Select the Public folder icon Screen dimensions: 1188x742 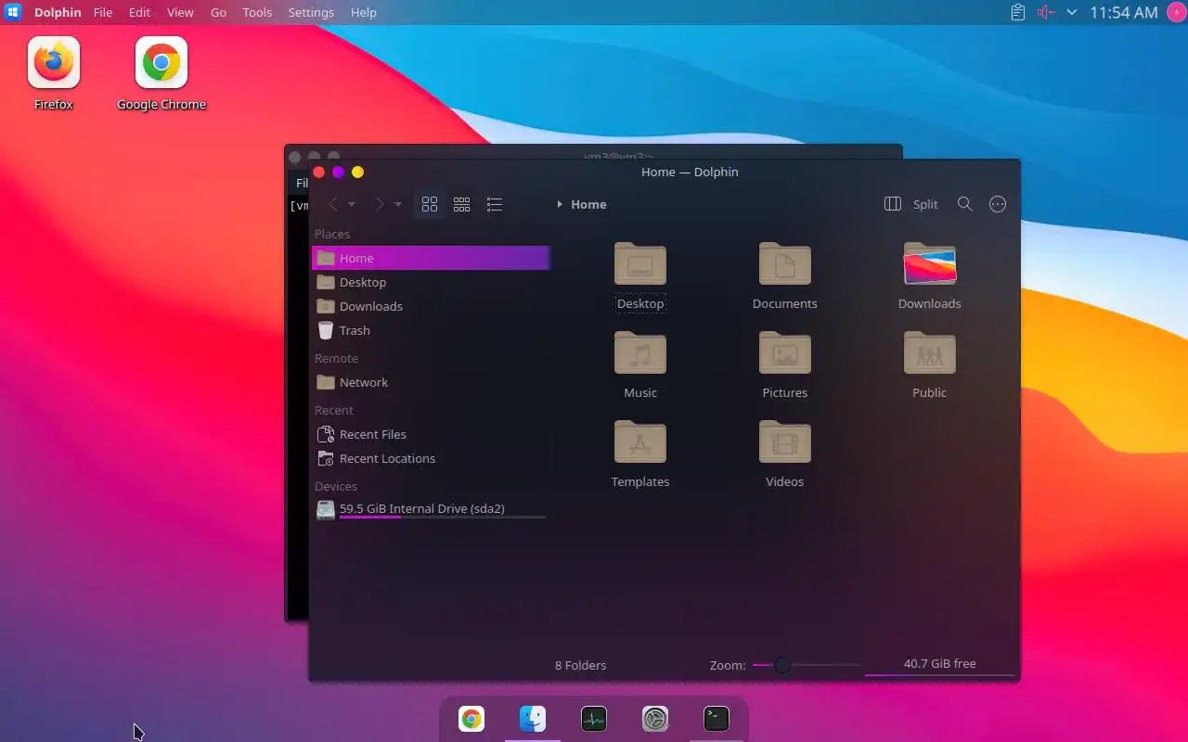pyautogui.click(x=930, y=353)
